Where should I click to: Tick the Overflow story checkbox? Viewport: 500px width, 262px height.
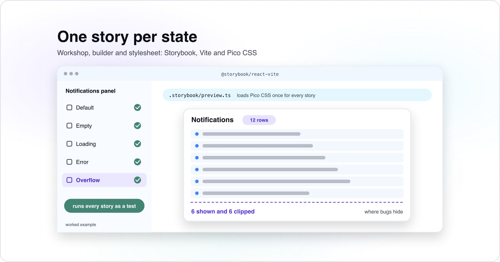(x=69, y=180)
